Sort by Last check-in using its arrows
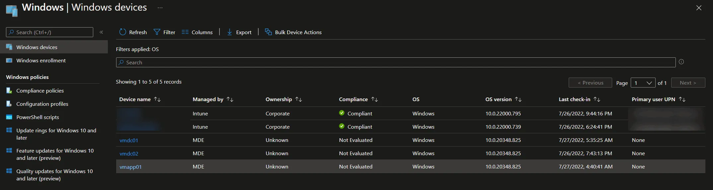Screen dimensions: 713x190 pos(597,99)
